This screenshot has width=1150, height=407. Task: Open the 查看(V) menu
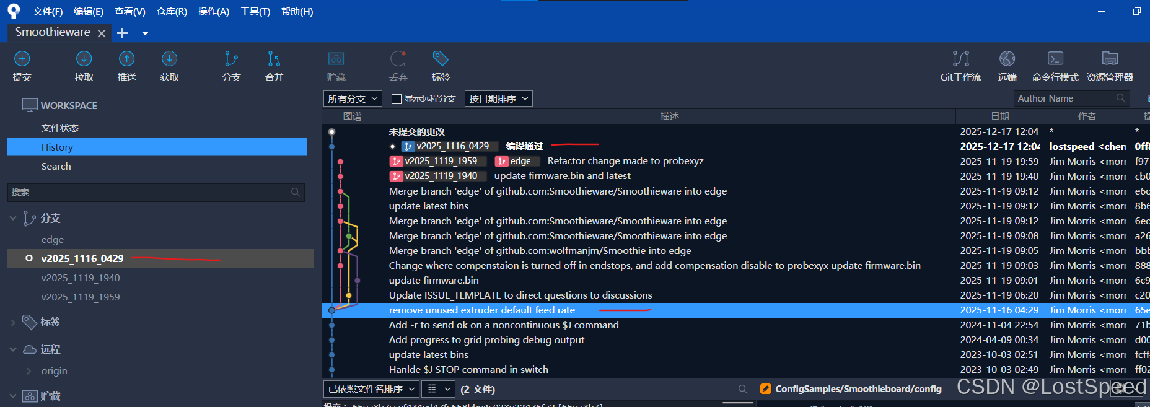[130, 12]
